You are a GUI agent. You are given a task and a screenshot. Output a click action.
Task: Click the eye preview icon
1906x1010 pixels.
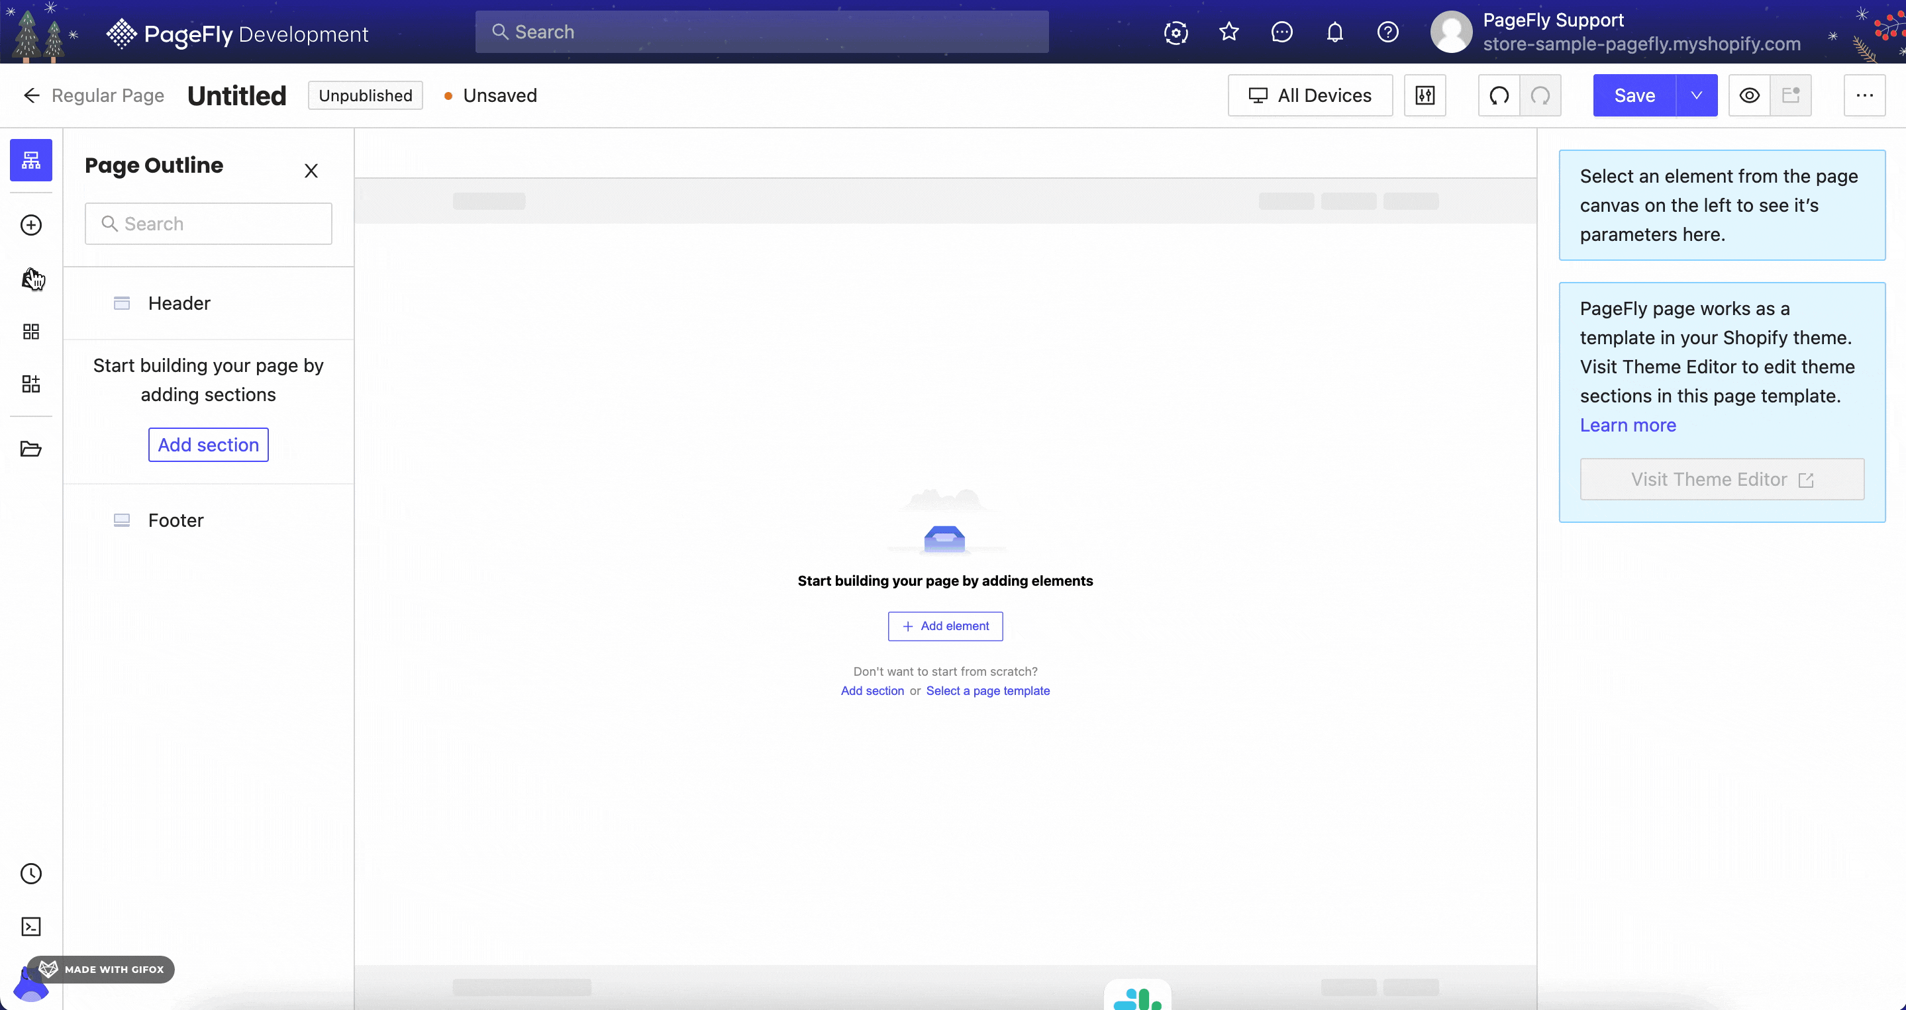(1749, 95)
